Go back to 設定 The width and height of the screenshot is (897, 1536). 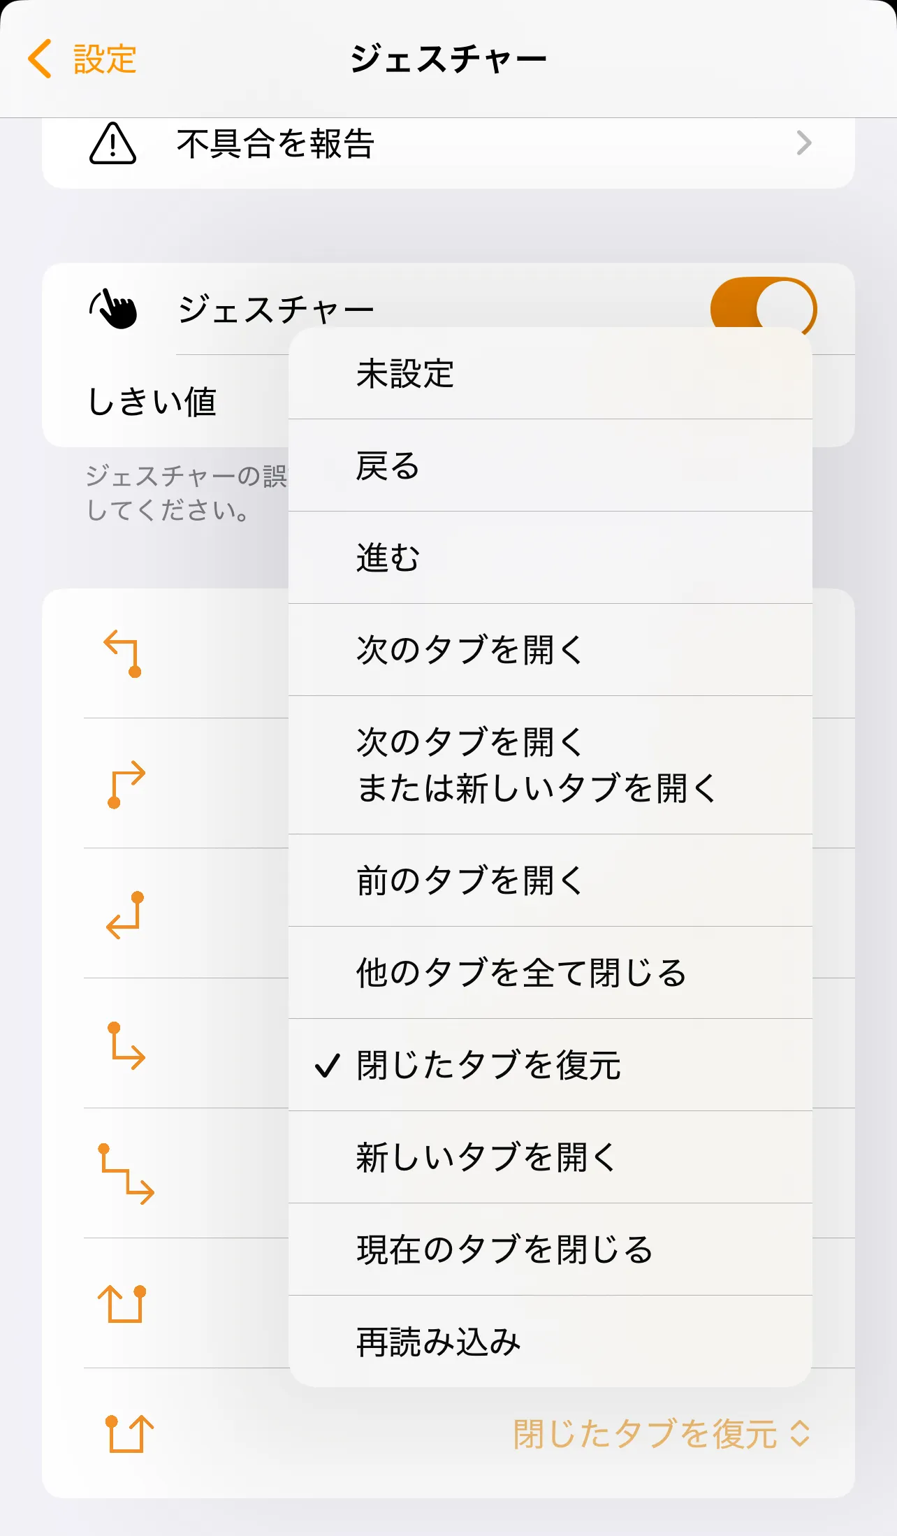point(103,59)
